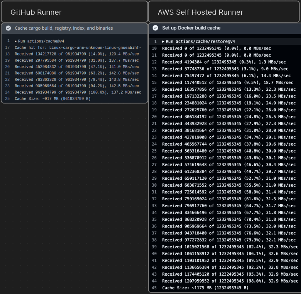
Task: Select the line Received 1207959552 at 32.9 MBs/sec
Action: (230, 281)
